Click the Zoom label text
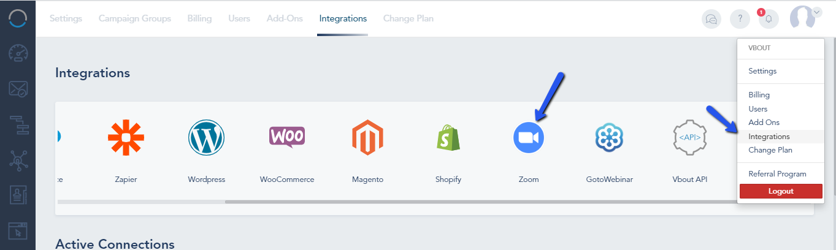The image size is (836, 250). (x=528, y=180)
